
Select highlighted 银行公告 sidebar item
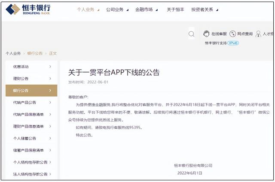coord(31,91)
